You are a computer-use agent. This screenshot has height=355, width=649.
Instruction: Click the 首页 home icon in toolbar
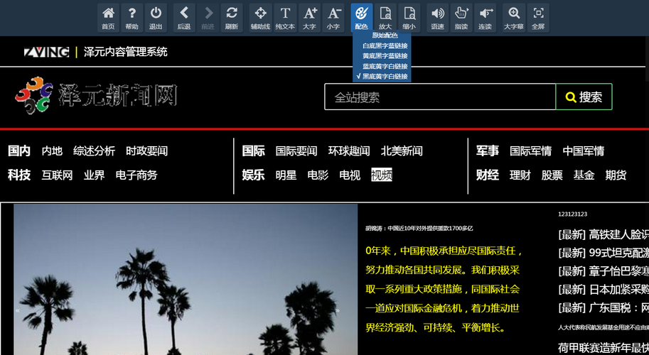[x=108, y=18]
